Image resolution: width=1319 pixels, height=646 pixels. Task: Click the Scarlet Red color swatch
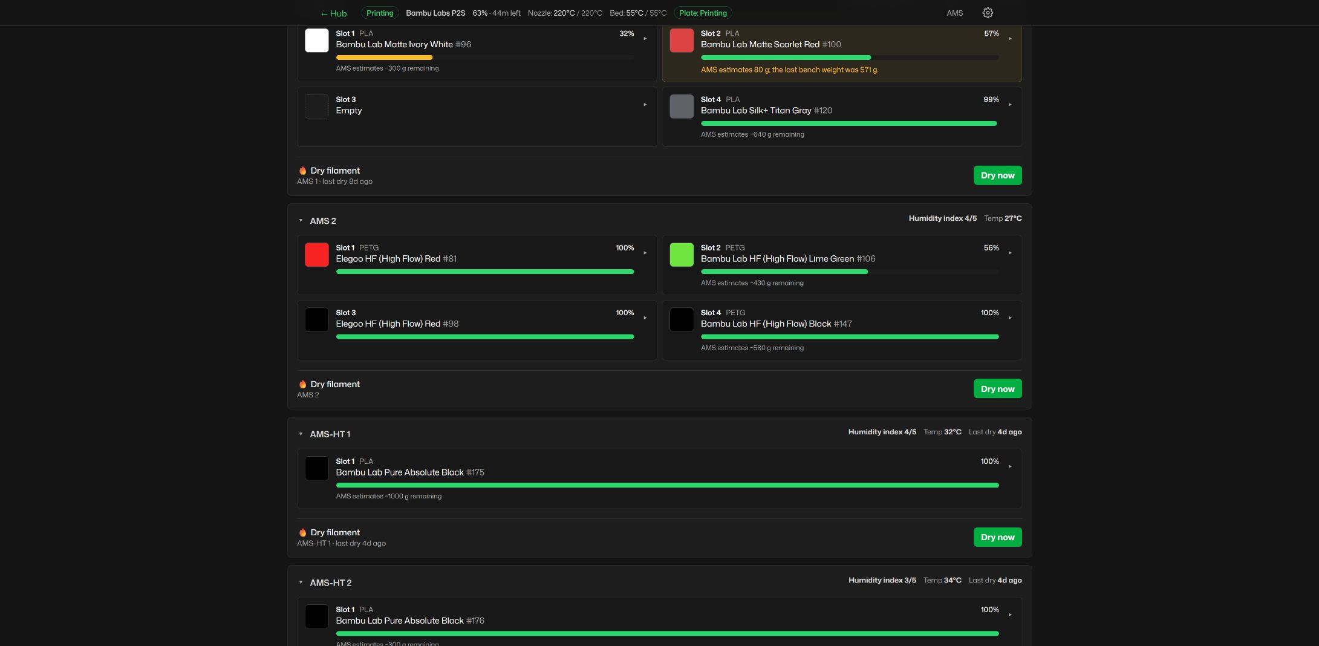tap(682, 41)
